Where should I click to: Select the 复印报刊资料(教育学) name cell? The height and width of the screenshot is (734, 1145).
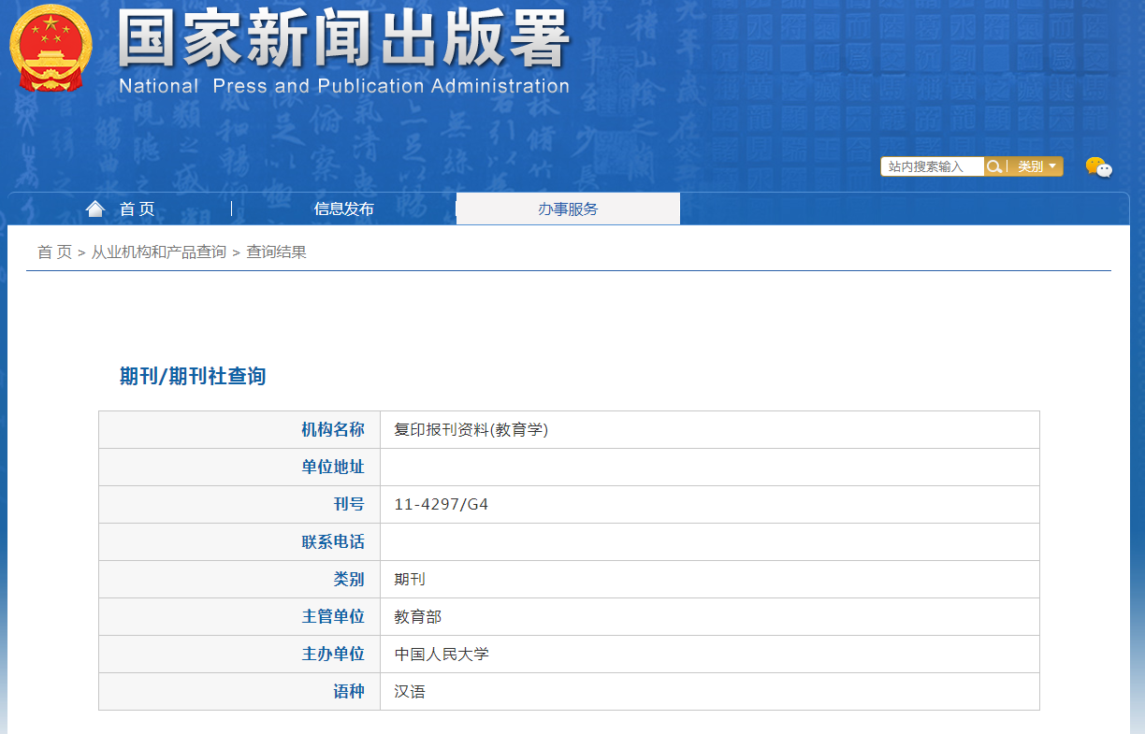(471, 430)
